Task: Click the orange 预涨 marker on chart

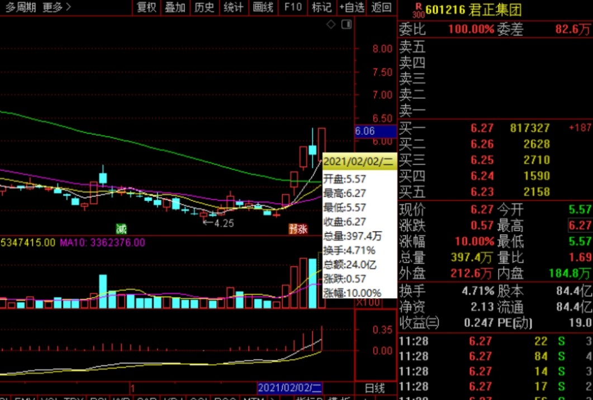Action: pos(298,228)
